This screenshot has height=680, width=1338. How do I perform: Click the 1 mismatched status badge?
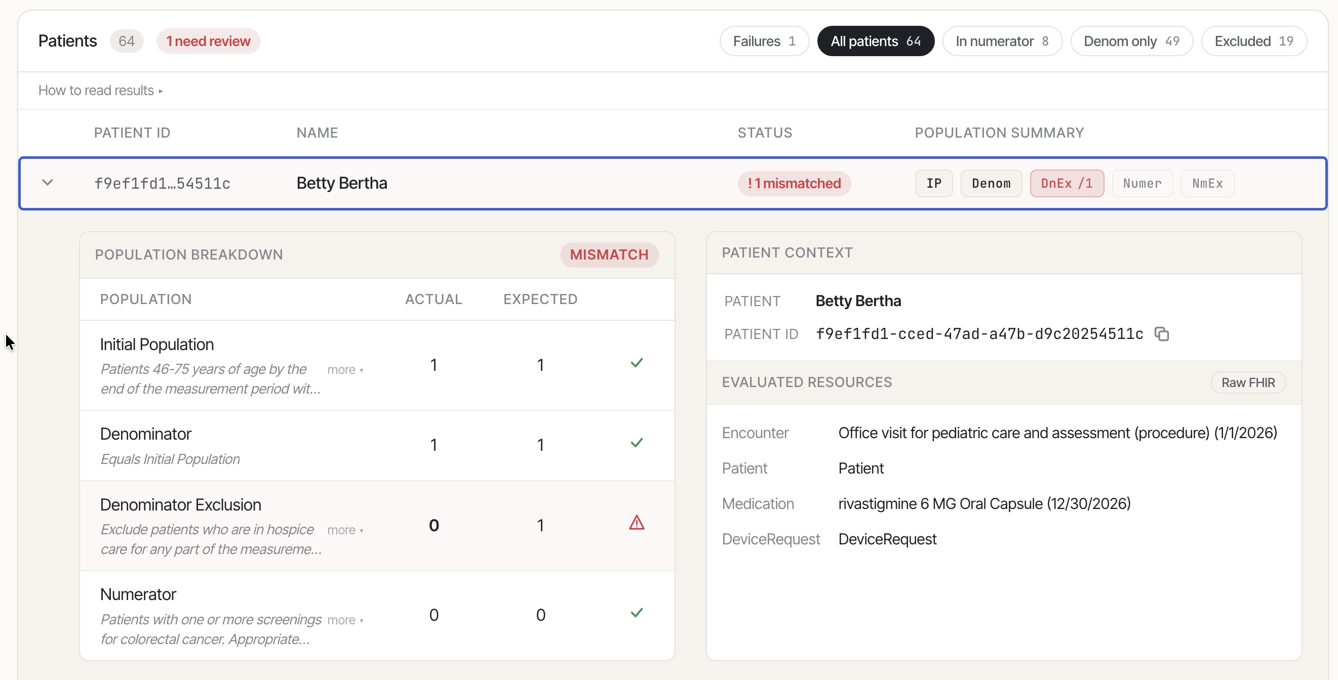[x=794, y=183]
